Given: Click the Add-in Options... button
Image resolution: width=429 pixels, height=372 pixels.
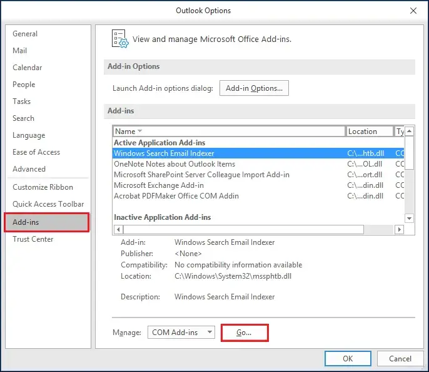Looking at the screenshot, I should click(x=254, y=88).
